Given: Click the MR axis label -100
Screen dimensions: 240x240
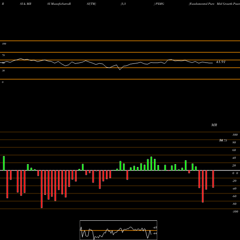Looking at the screenshot, I should coord(235,212).
